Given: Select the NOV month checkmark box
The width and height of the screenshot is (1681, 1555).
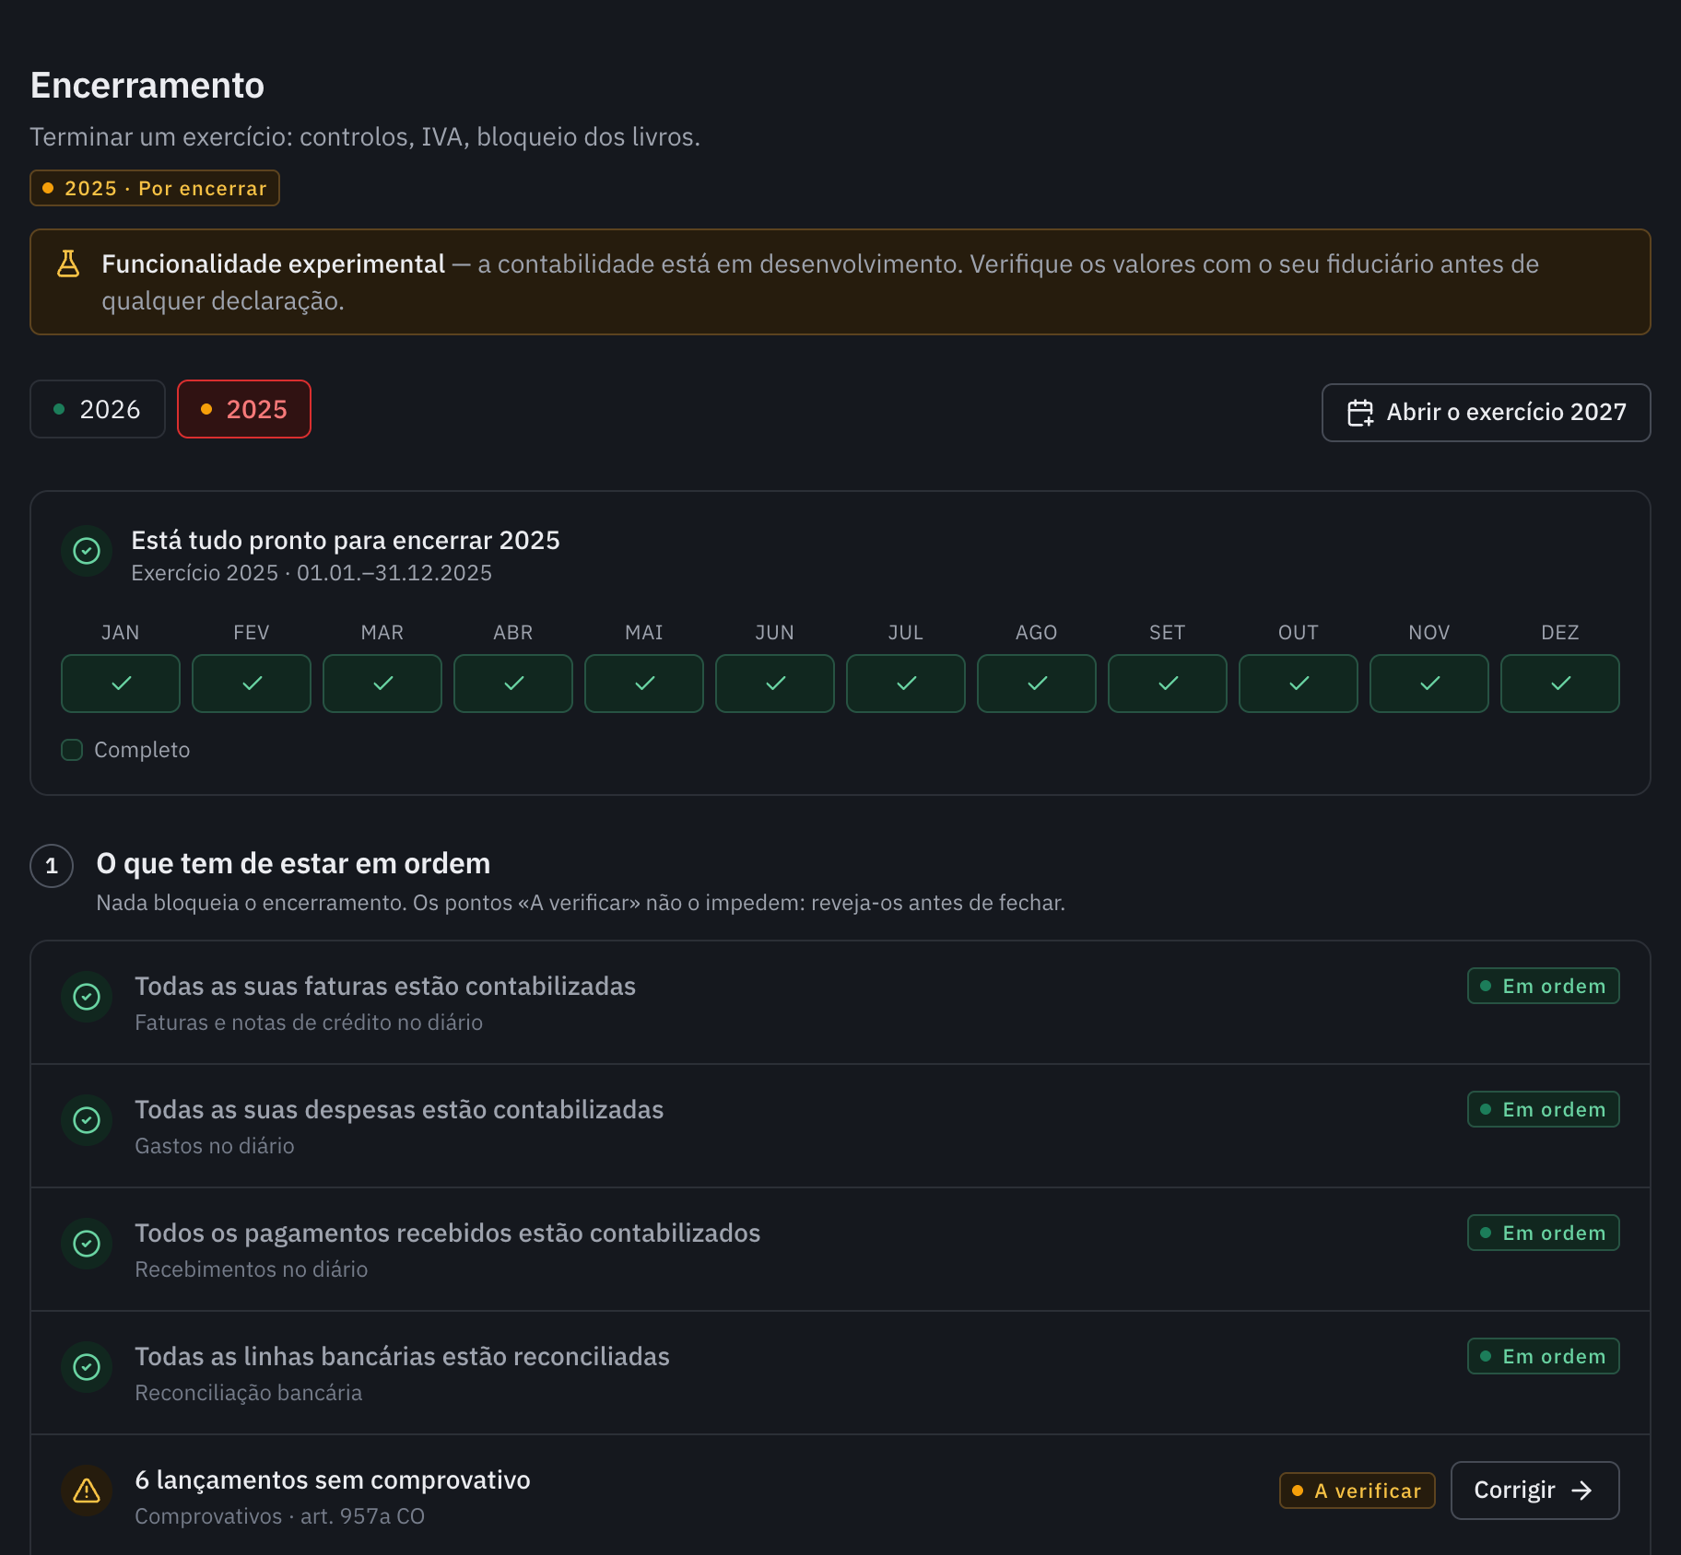Looking at the screenshot, I should point(1429,684).
